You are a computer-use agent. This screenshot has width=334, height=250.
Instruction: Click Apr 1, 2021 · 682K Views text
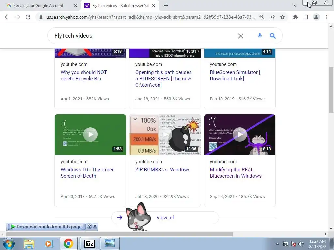click(x=84, y=99)
